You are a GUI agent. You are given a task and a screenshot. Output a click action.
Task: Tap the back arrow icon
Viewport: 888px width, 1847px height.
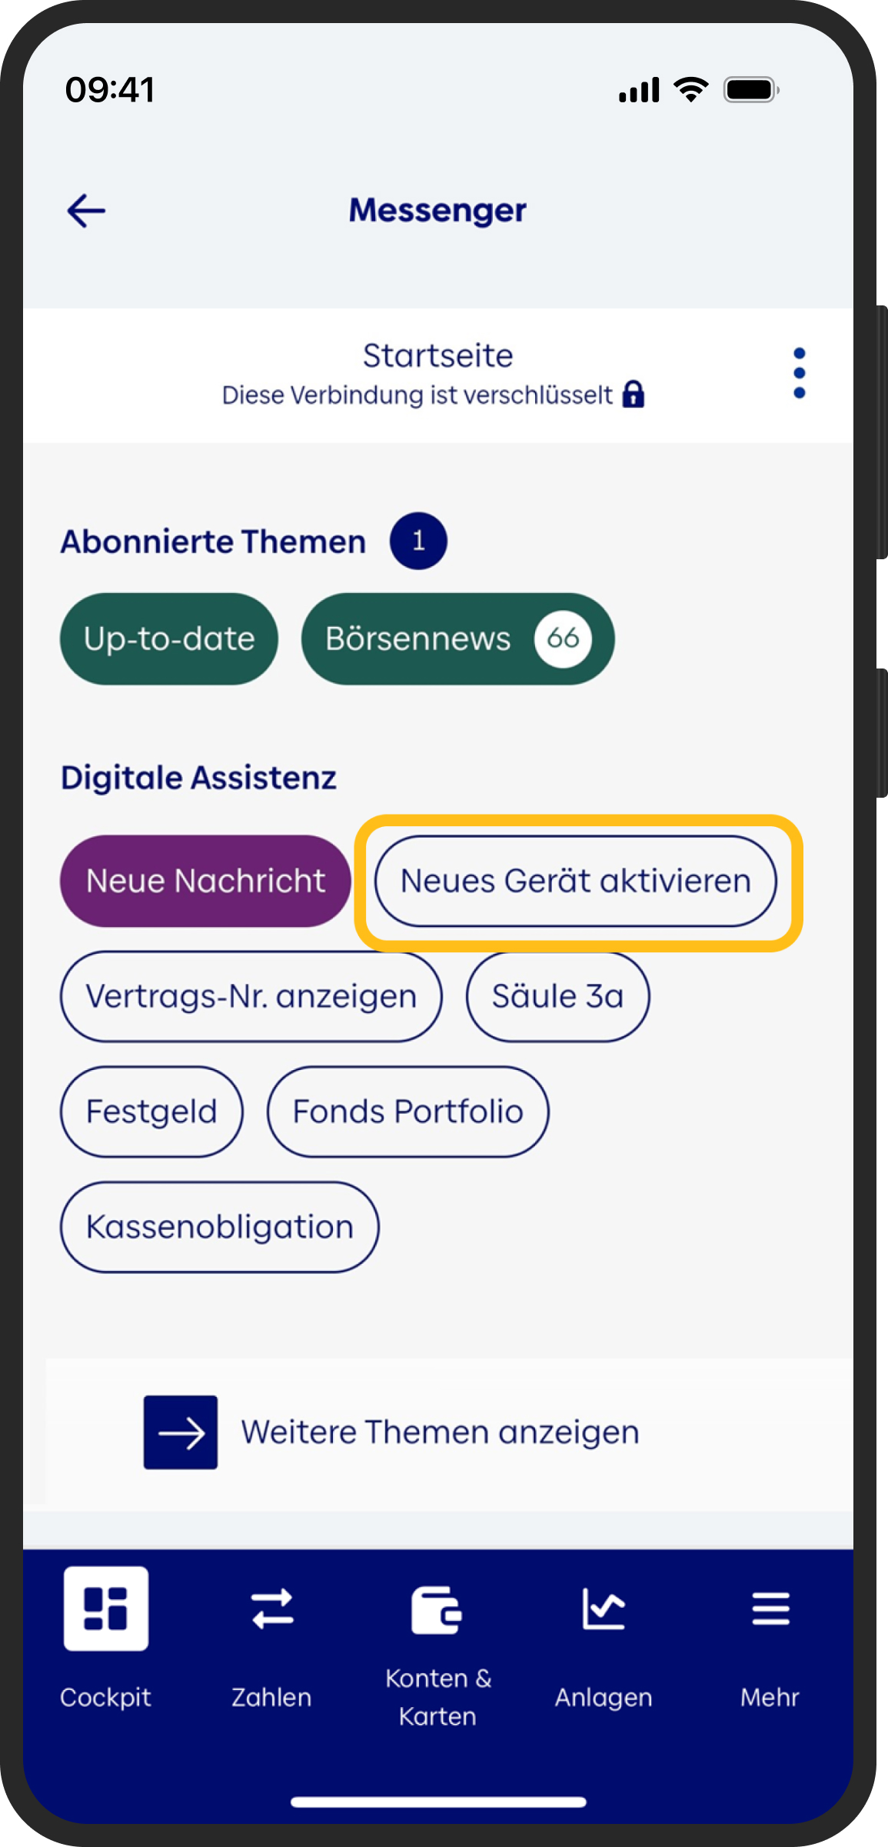coord(86,211)
